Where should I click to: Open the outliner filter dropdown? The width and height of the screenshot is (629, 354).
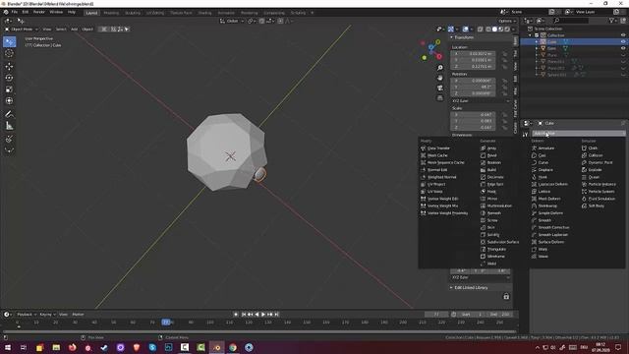[x=613, y=21]
